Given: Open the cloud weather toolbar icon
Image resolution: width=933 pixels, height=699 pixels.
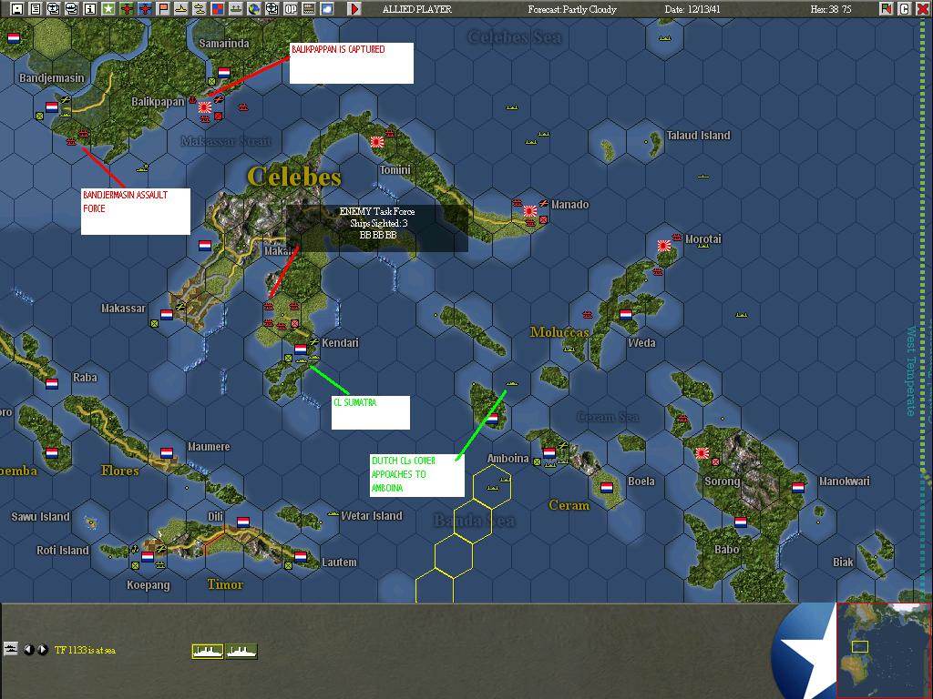Looking at the screenshot, I should tap(327, 8).
